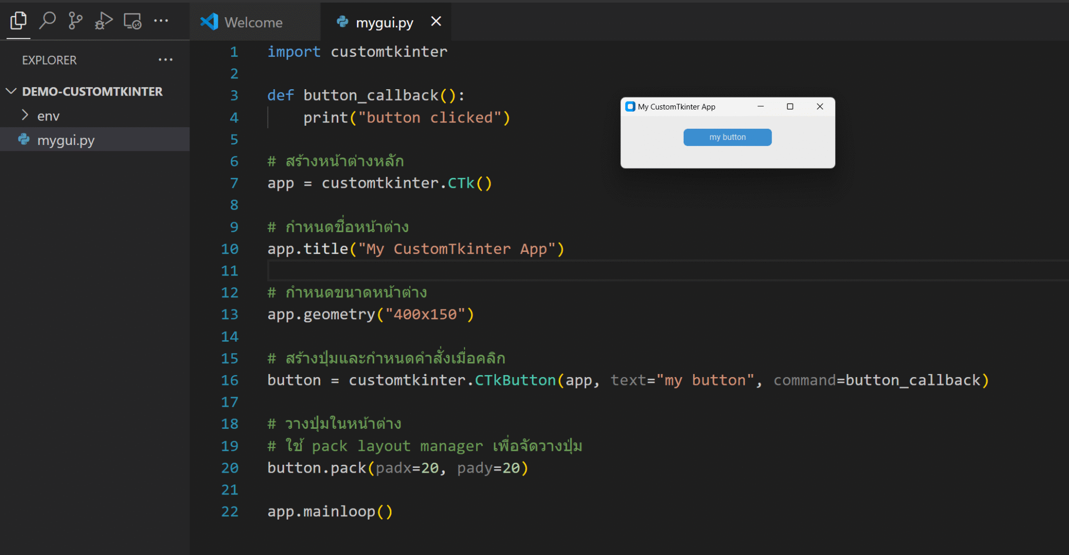Click the Python icon beside mygui.py in Explorer

(x=23, y=139)
